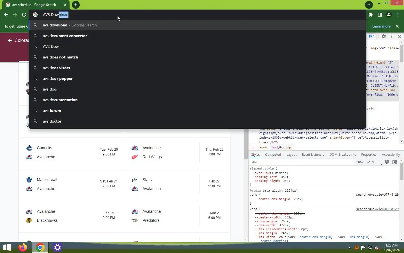Open first search?q=av source link
The height and width of the screenshot is (253, 404).
coord(377,195)
